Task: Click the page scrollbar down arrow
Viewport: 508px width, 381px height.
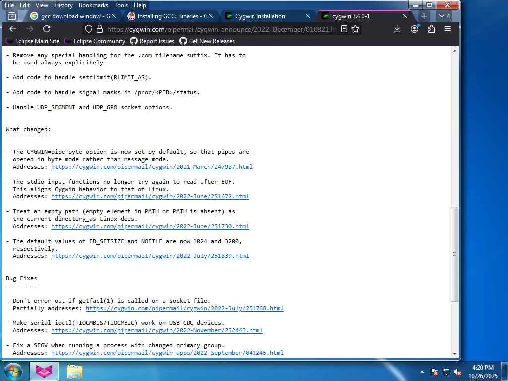Action: tap(455, 354)
